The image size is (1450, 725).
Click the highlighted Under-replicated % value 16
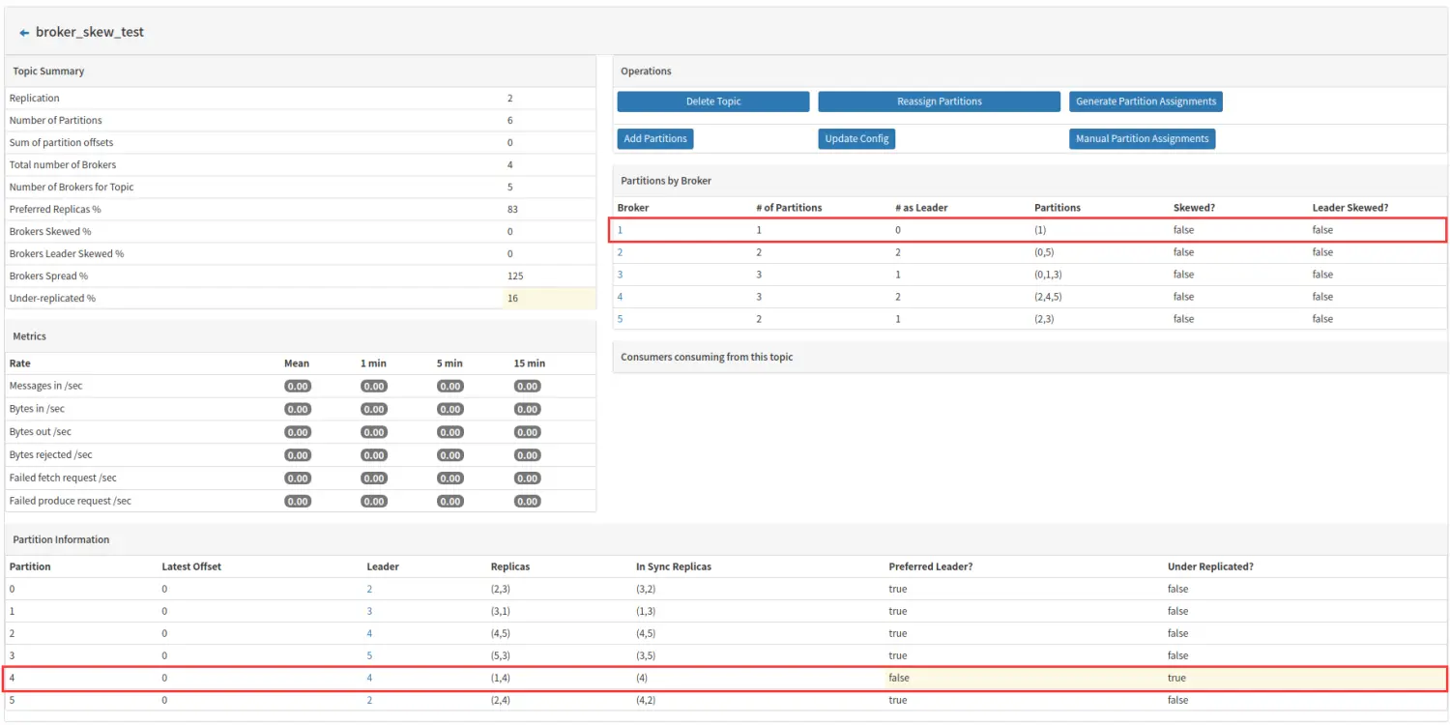(513, 298)
